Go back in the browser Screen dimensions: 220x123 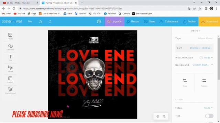pyautogui.click(x=3, y=9)
